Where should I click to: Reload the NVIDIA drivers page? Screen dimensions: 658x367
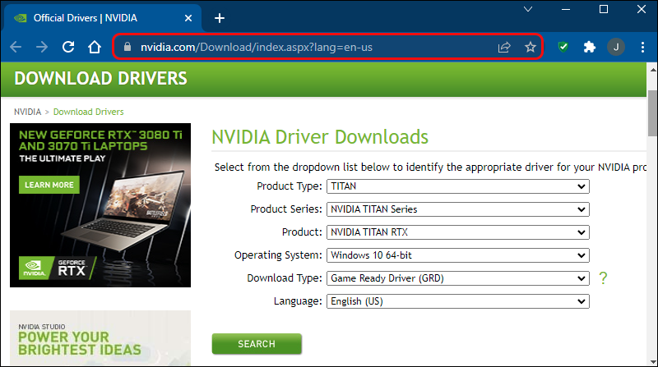pyautogui.click(x=68, y=47)
